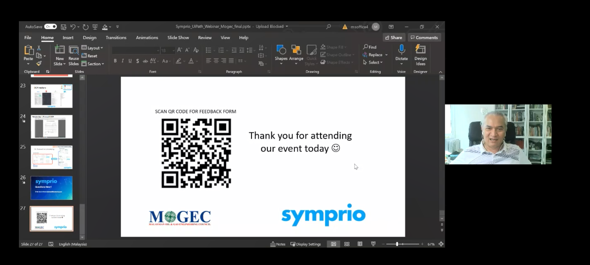Toggle numbered list
590x265 pixels.
point(221,50)
